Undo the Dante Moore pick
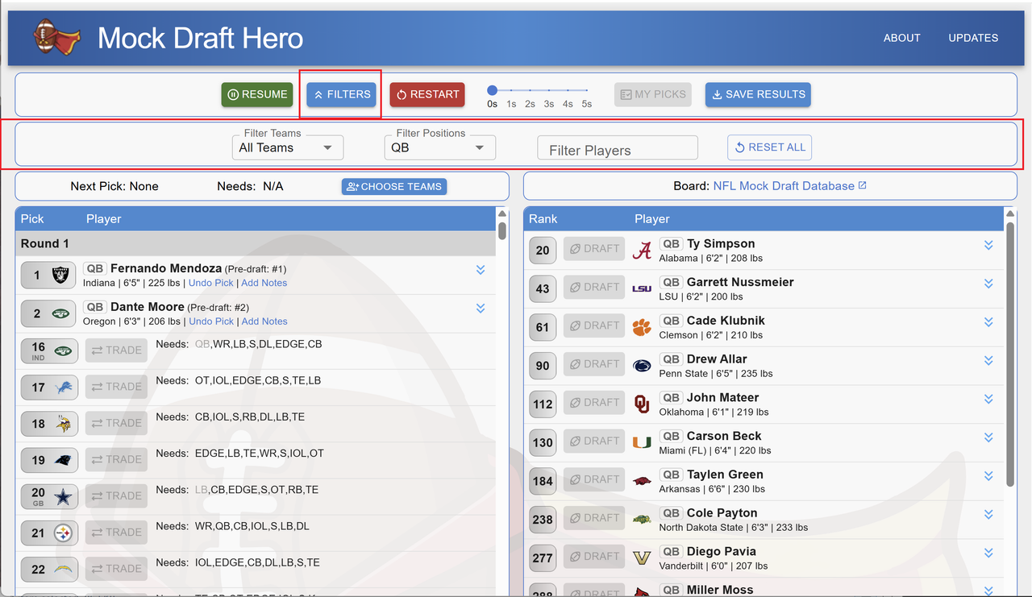 tap(210, 321)
